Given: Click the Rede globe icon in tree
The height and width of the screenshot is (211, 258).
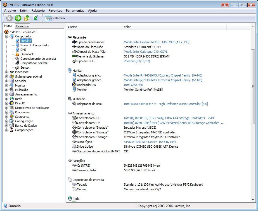Looking at the screenshot, I should point(12,99).
